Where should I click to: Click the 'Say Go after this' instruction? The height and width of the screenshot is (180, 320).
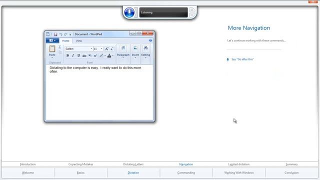pyautogui.click(x=242, y=59)
